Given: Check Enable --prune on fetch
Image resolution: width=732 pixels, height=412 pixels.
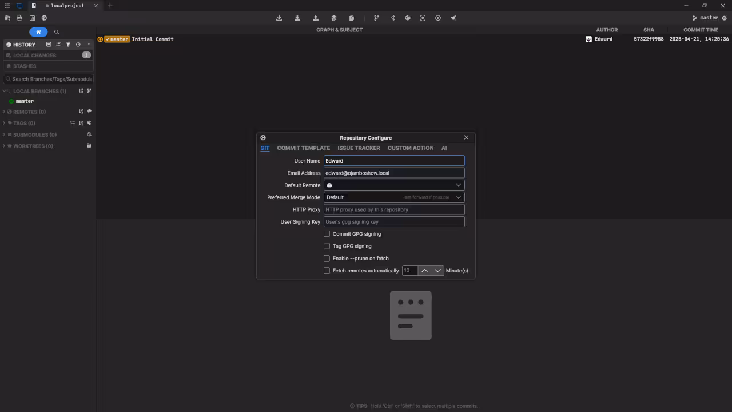Looking at the screenshot, I should 327,258.
